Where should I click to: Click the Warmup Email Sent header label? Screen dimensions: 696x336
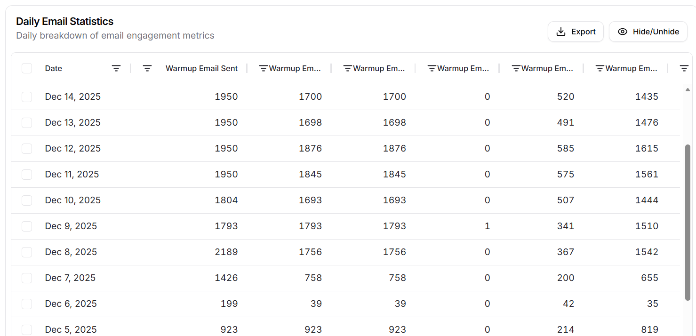[x=201, y=68]
